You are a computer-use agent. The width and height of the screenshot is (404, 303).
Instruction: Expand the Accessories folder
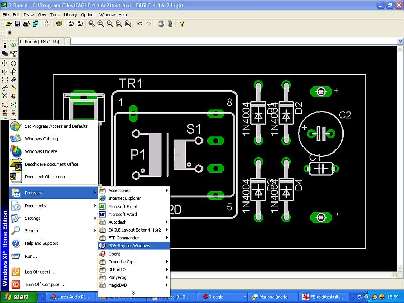[x=134, y=191]
